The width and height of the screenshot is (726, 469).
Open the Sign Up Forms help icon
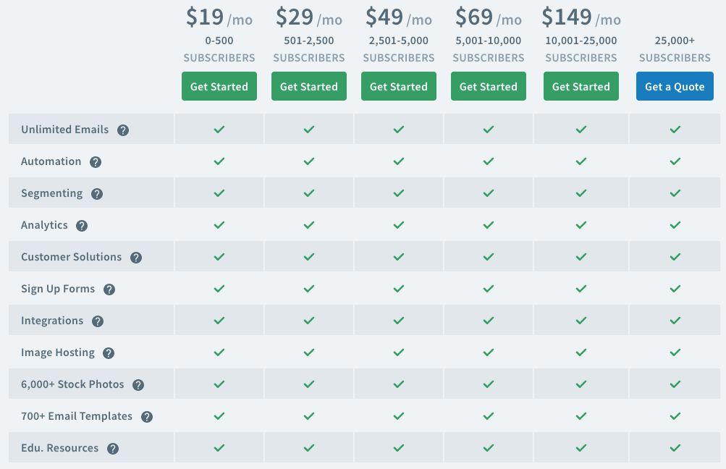click(109, 290)
